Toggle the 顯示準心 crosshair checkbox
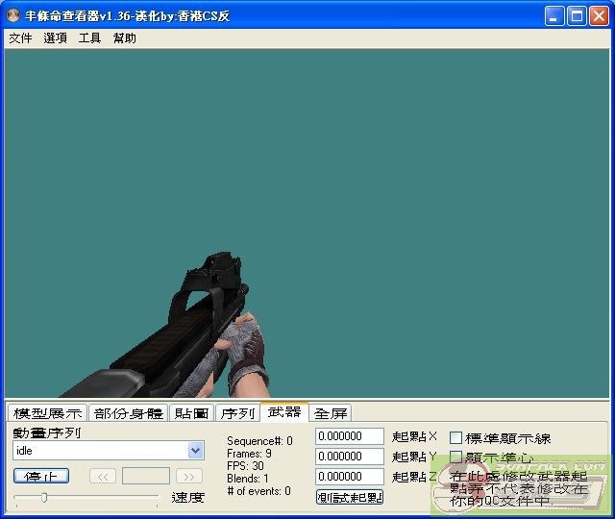Viewport: 615px width, 519px height. point(456,457)
